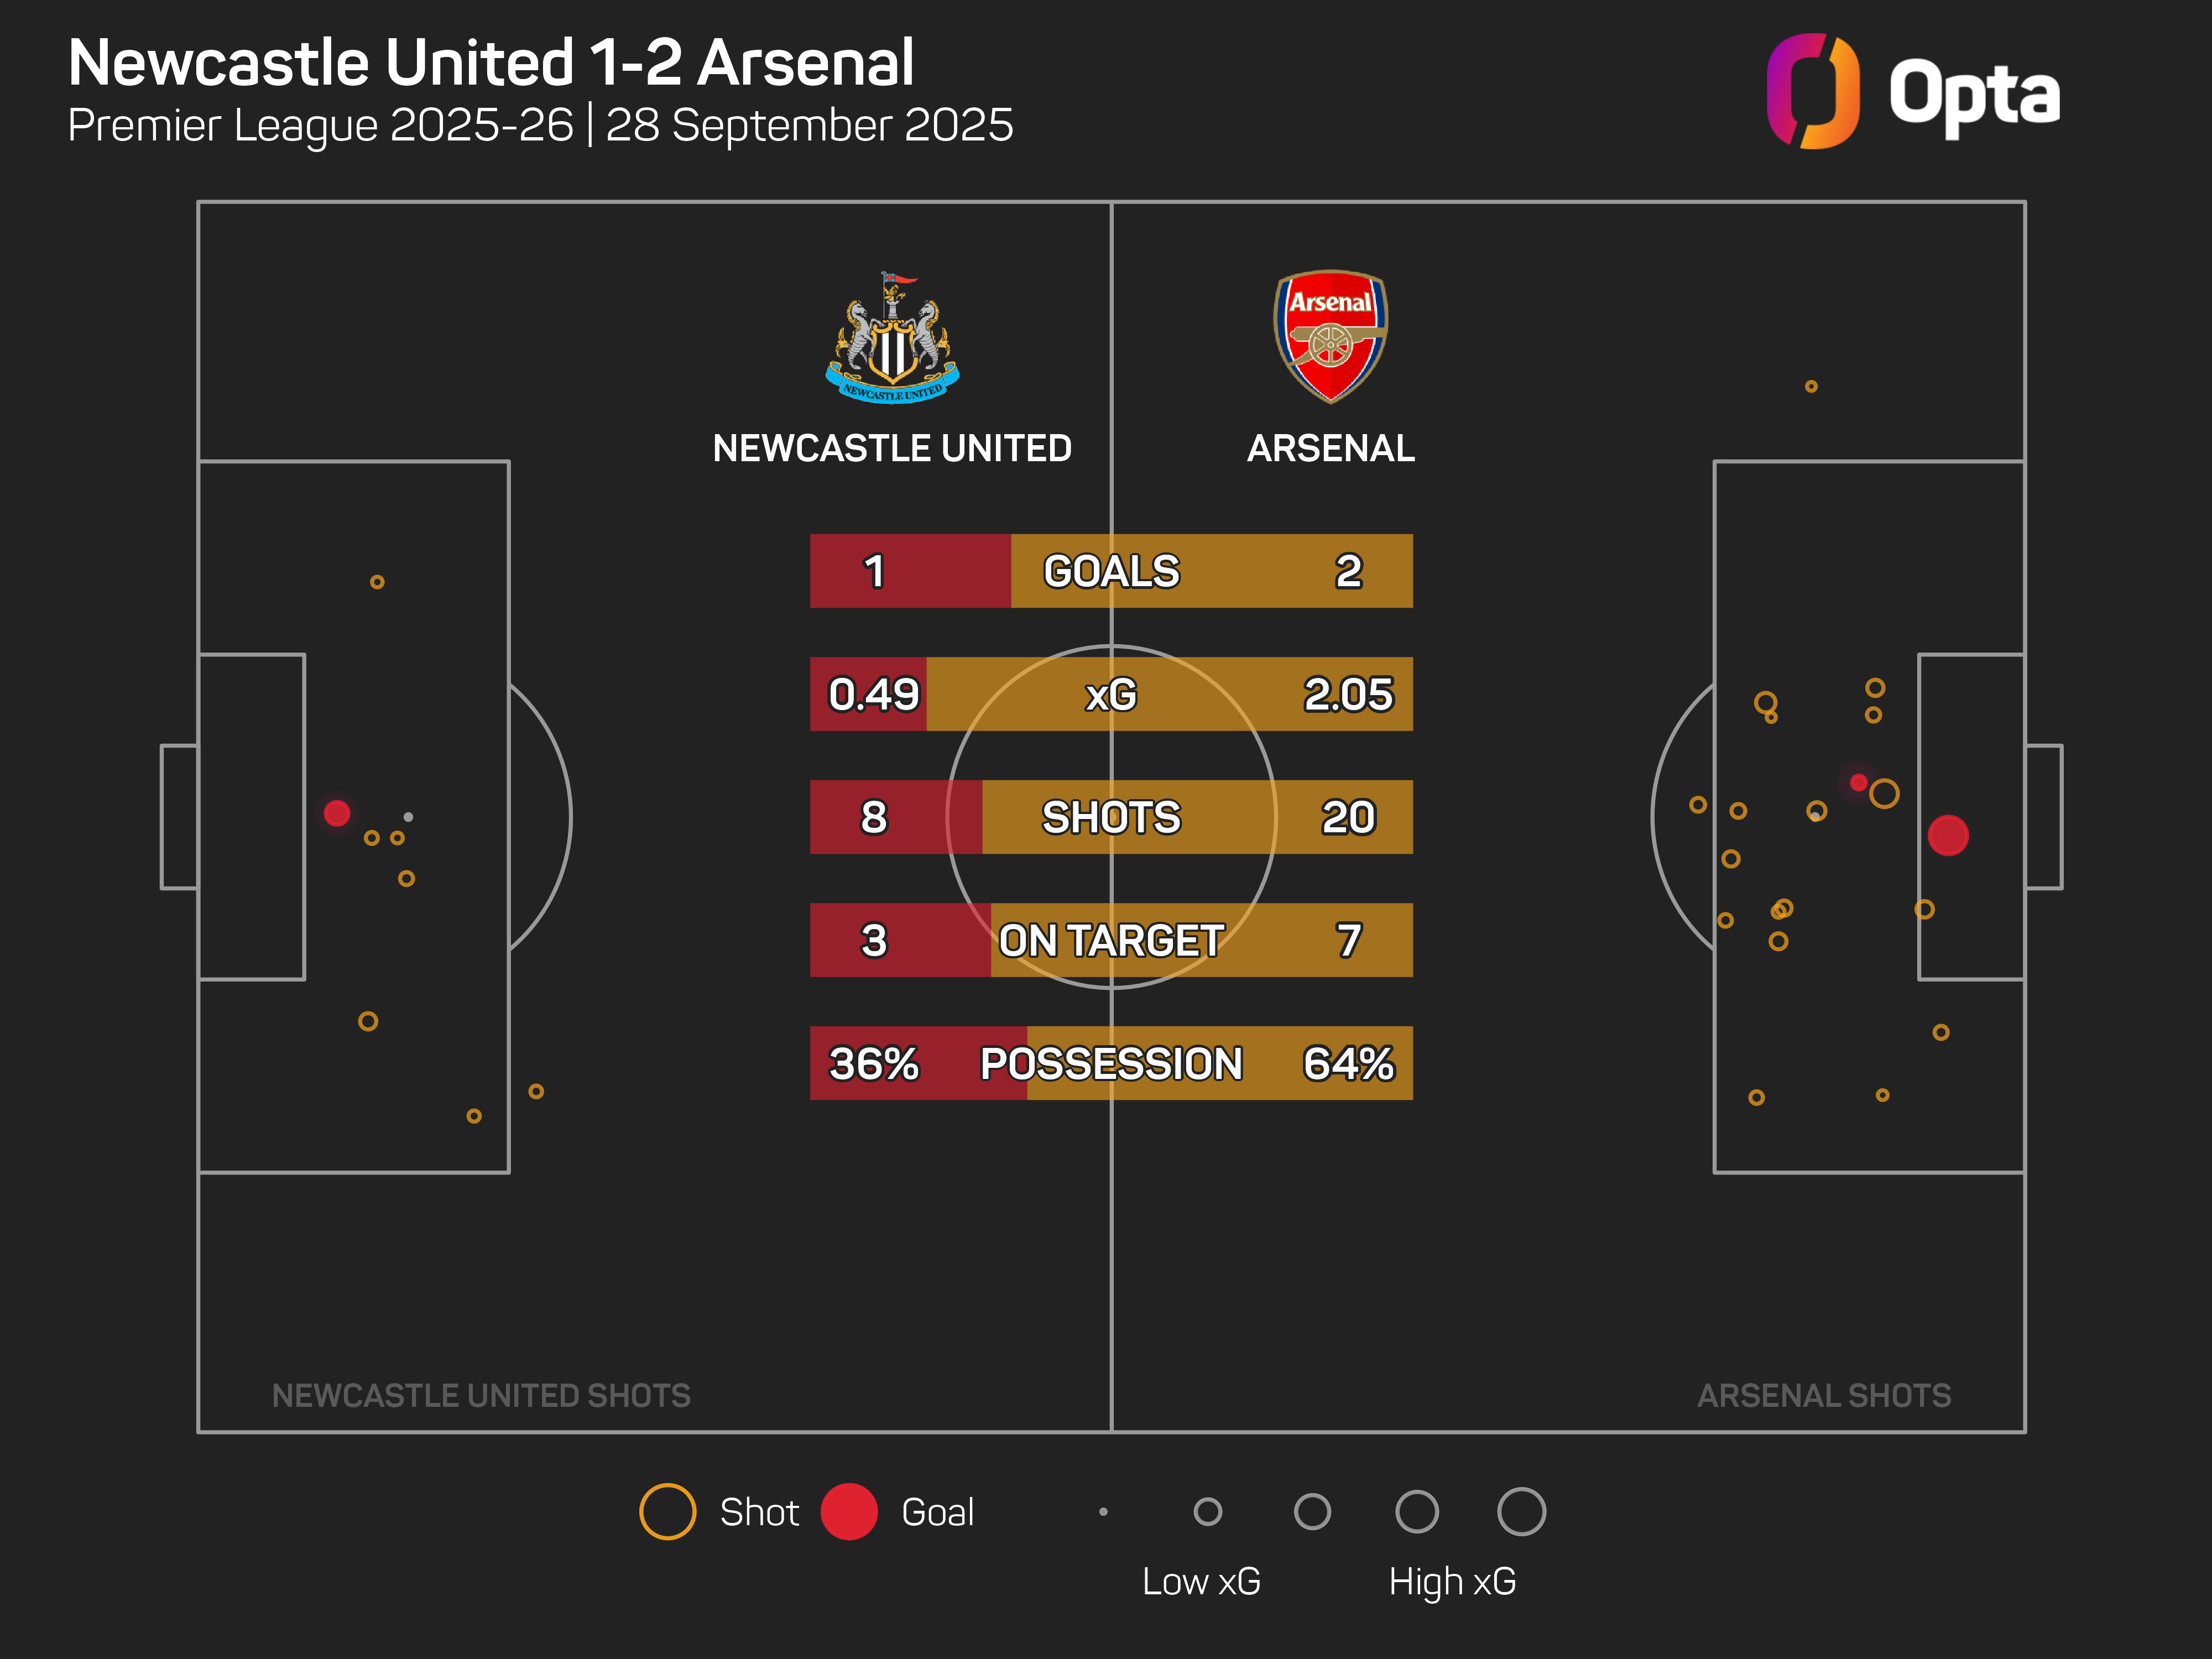Click the ARSENAL SHOTS pitch label
This screenshot has width=2212, height=1659.
1824,1395
